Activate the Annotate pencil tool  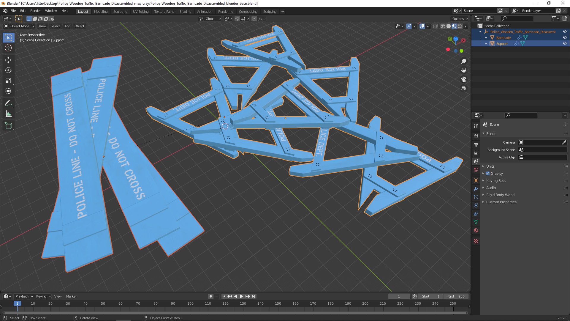tap(8, 103)
